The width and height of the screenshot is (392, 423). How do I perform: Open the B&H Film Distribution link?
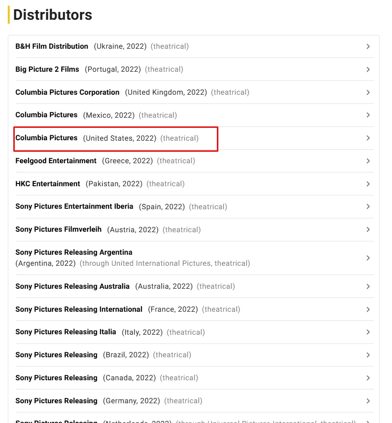52,46
